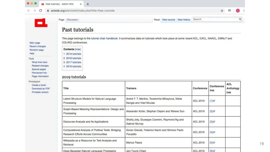Open What links here tool
Screen dimensions: 270x152
point(39,62)
